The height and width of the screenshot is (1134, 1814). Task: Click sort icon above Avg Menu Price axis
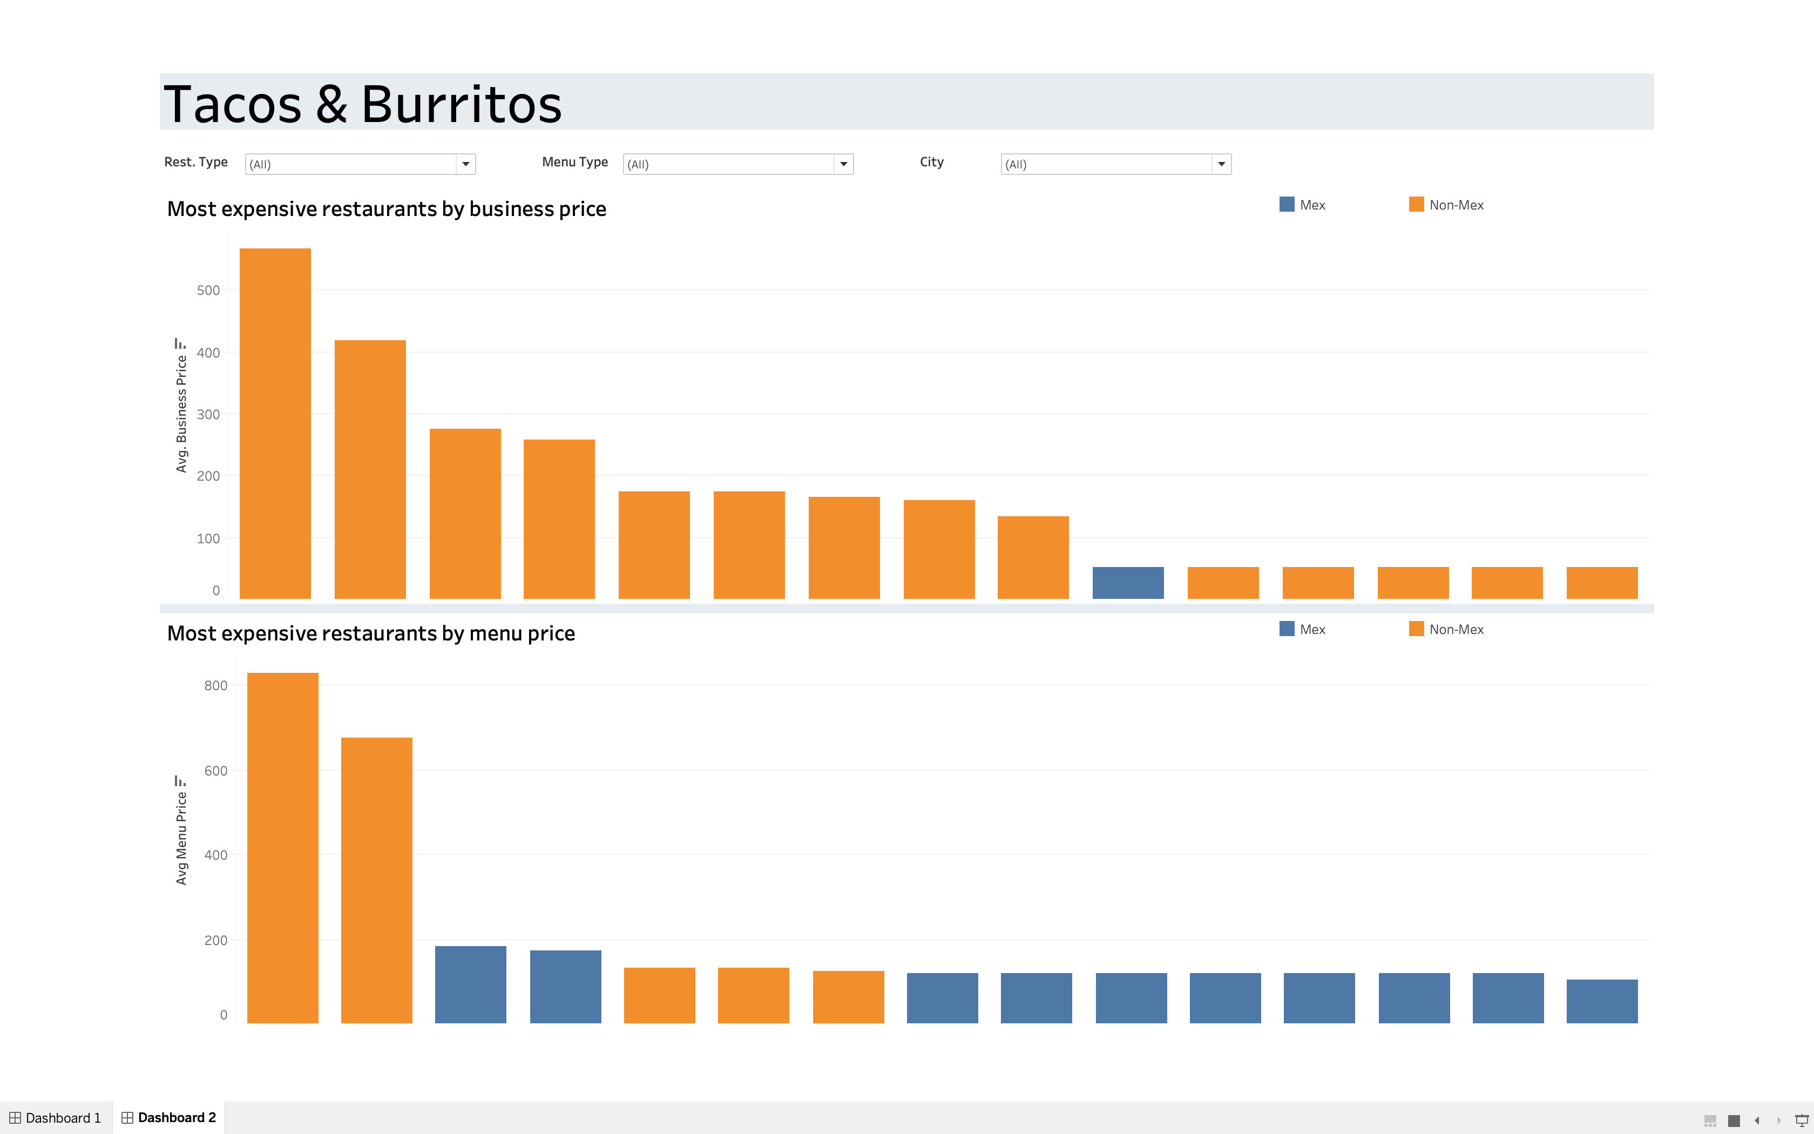[x=180, y=781]
